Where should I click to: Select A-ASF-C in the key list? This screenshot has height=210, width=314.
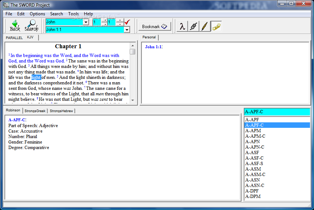277,158
